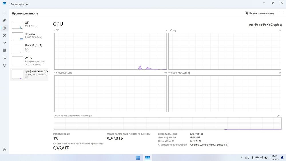Select the Диск 0 (C: D:) item

(x=29, y=48)
